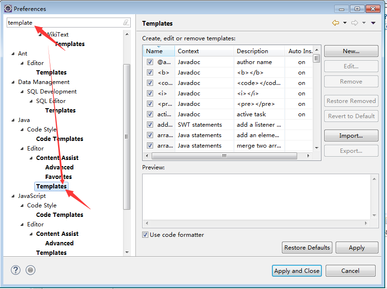Click the forward navigation arrow icon
The image size is (387, 289).
355,23
